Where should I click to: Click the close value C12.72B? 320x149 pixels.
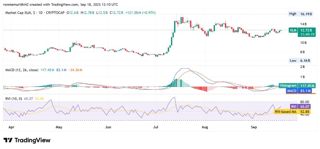(116, 13)
